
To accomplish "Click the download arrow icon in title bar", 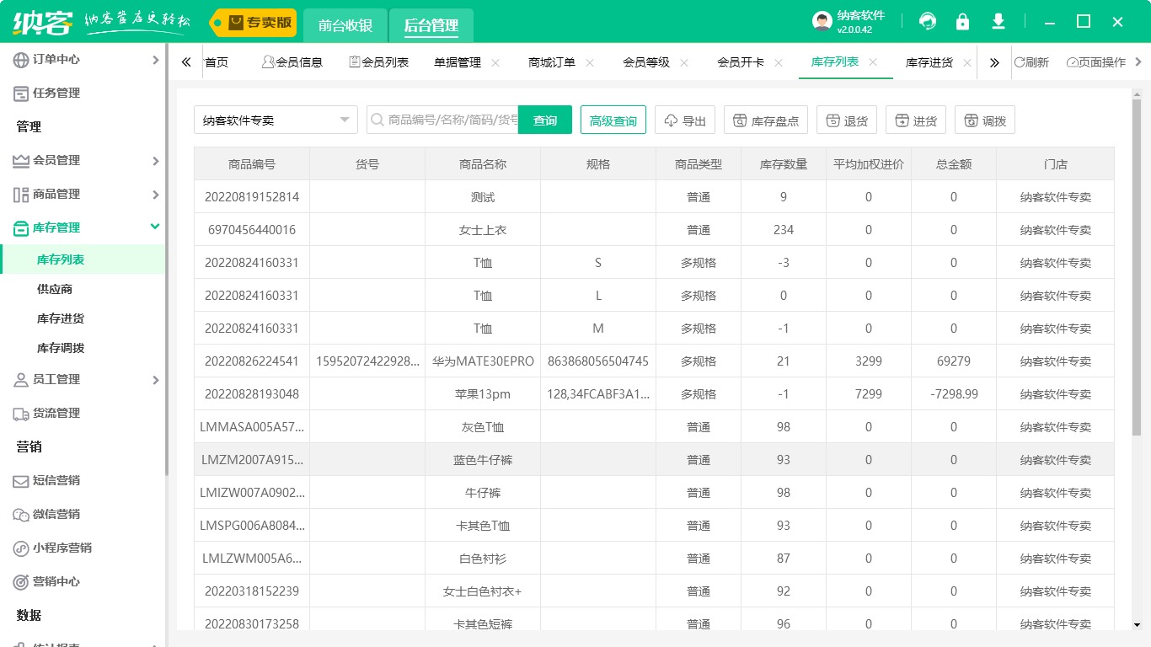I will point(998,22).
